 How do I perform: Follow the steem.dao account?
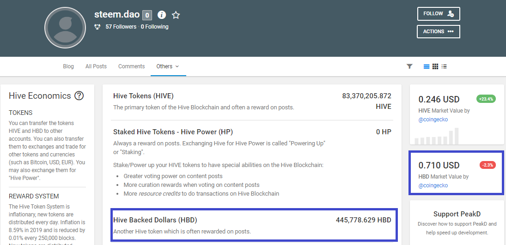pyautogui.click(x=438, y=14)
